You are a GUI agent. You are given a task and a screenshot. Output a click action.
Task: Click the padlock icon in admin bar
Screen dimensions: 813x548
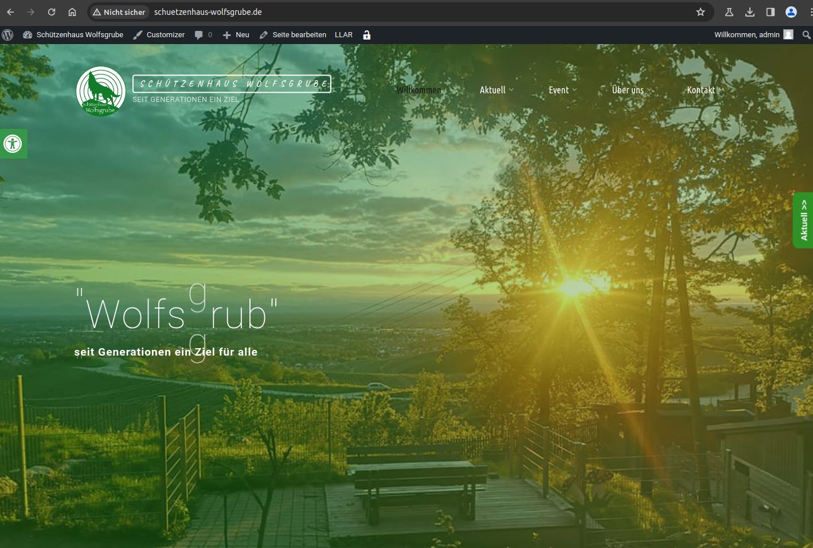click(367, 35)
